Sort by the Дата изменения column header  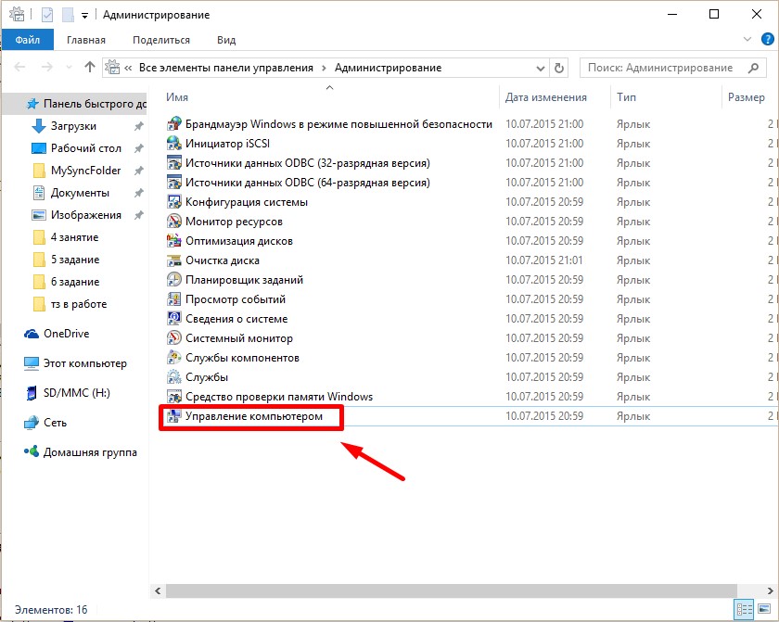click(546, 97)
